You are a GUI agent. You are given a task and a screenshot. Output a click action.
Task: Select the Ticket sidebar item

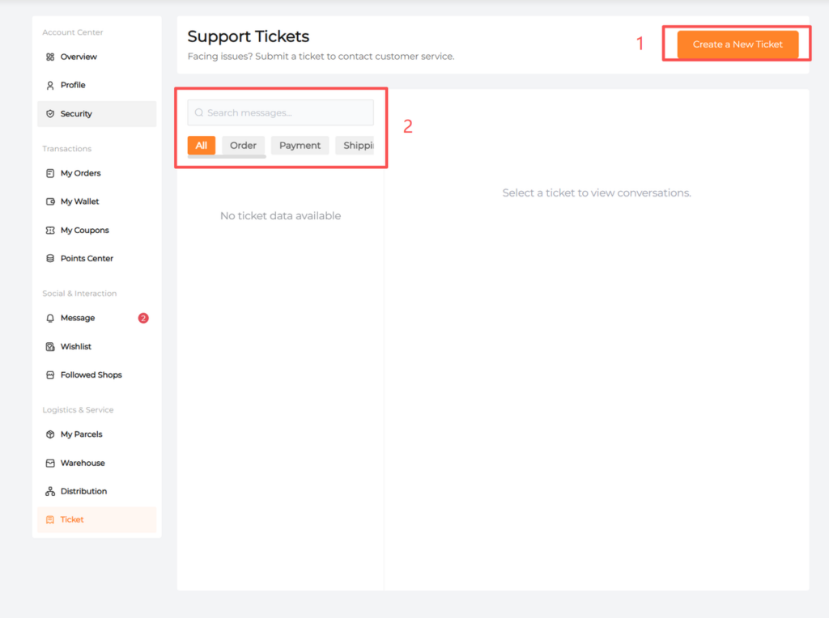pyautogui.click(x=72, y=519)
